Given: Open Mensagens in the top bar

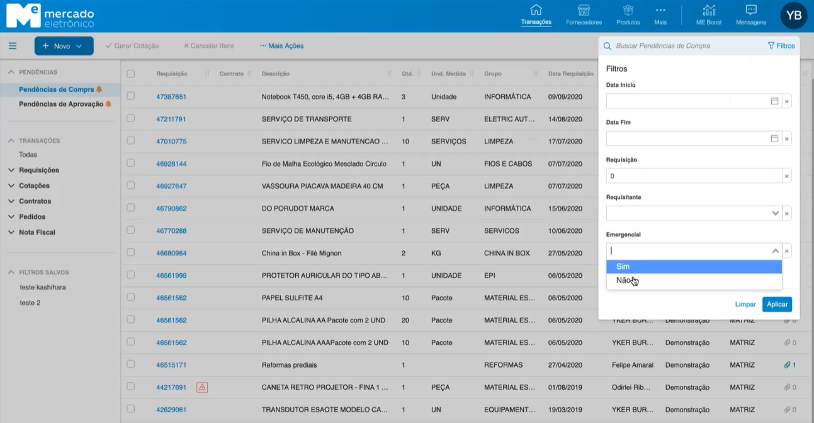Looking at the screenshot, I should 751,16.
